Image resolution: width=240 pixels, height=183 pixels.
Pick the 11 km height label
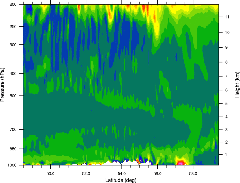tap(227, 17)
